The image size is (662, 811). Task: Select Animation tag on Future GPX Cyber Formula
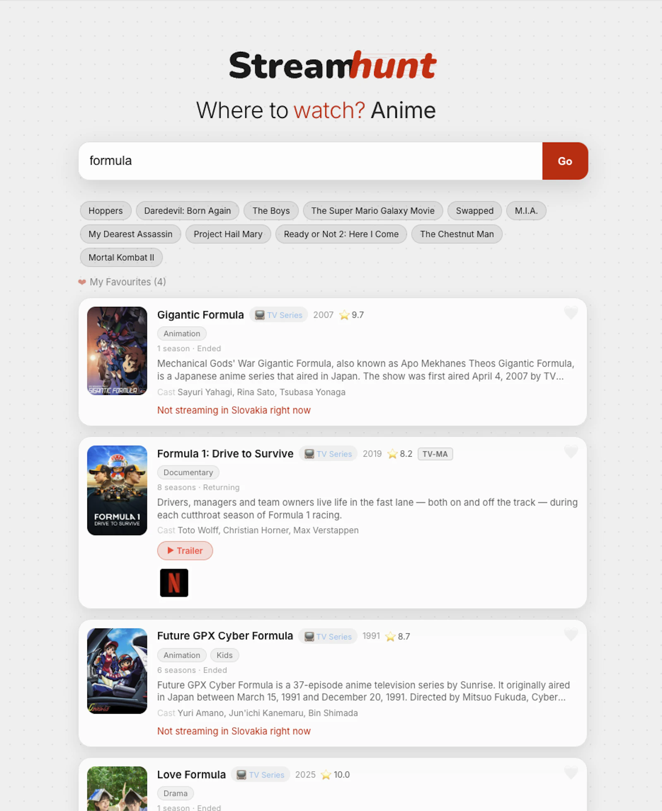182,655
